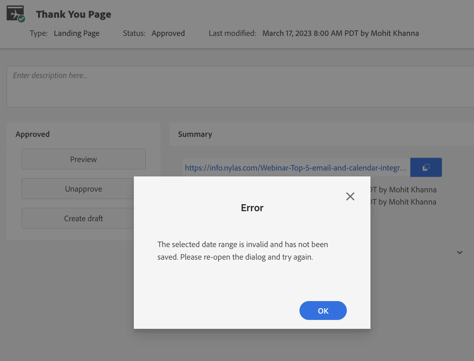Click the invalid date range error message text

(243, 250)
